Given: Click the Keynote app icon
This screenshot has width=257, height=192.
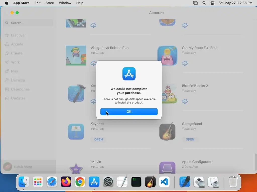Looking at the screenshot, I should 76,131.
